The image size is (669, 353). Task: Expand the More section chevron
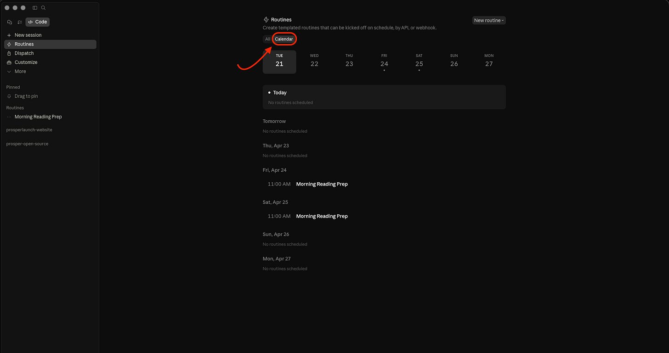(9, 72)
